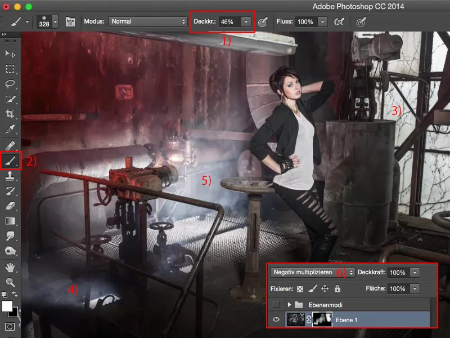Open brush size preset picker arrow

55,21
